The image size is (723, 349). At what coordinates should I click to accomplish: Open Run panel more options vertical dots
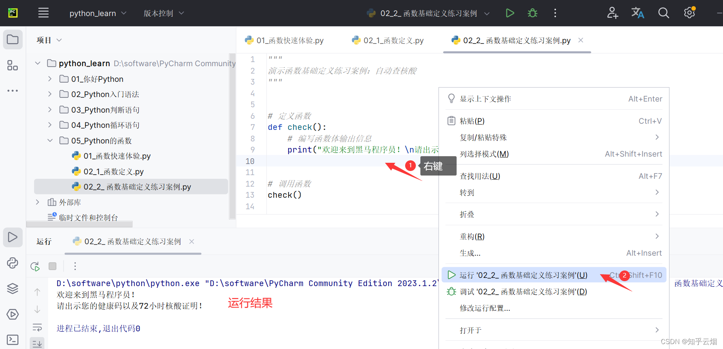click(75, 266)
